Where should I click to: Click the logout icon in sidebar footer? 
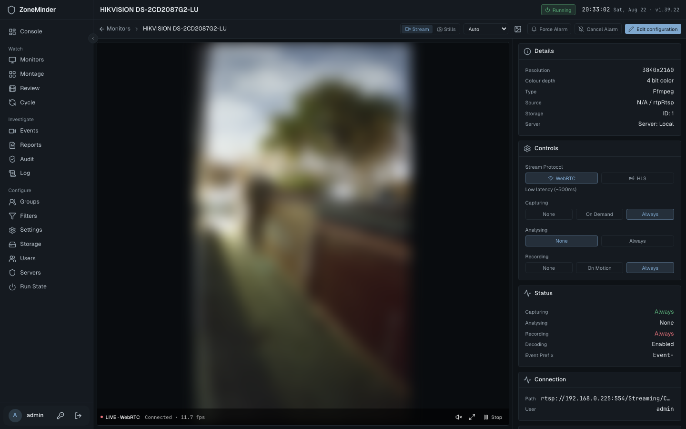(x=78, y=416)
